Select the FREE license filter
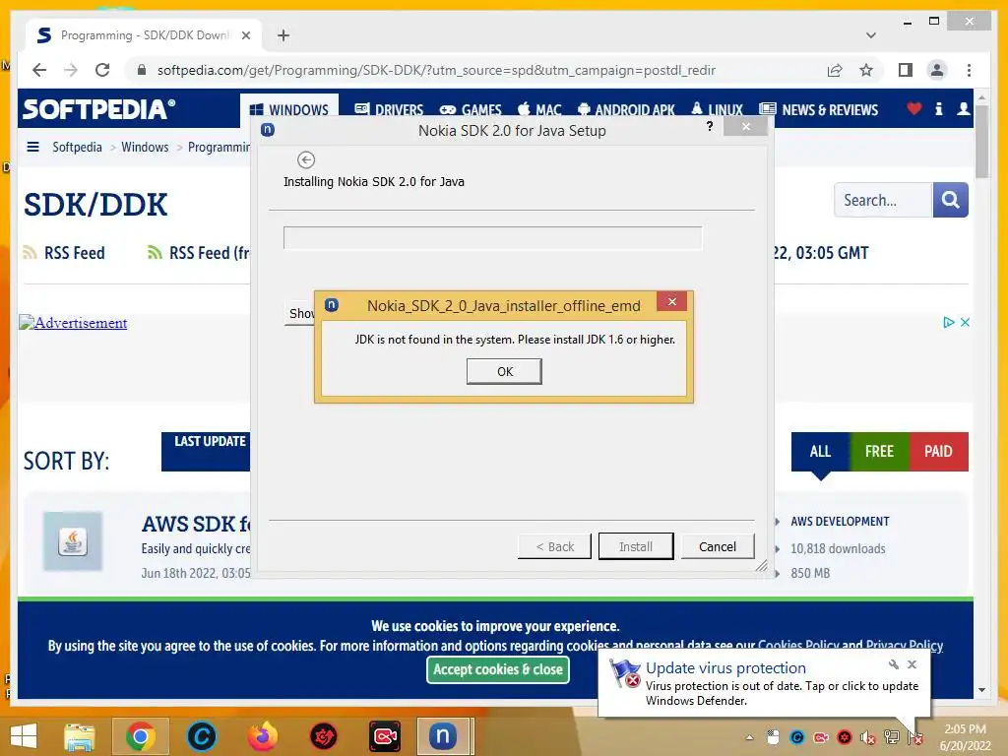The image size is (1008, 756). click(x=879, y=451)
